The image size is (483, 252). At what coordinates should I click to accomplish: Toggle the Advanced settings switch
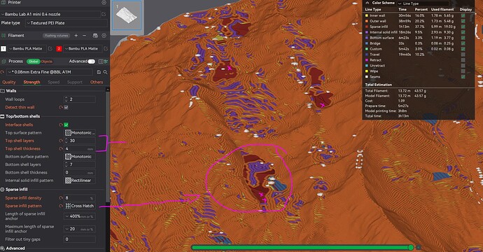(x=91, y=62)
